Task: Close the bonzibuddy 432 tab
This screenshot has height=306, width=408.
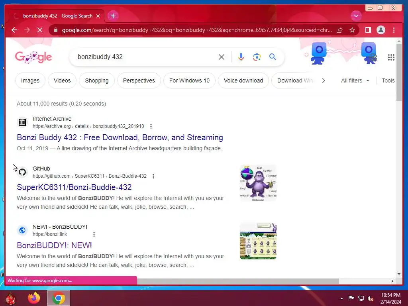Action: click(x=98, y=16)
